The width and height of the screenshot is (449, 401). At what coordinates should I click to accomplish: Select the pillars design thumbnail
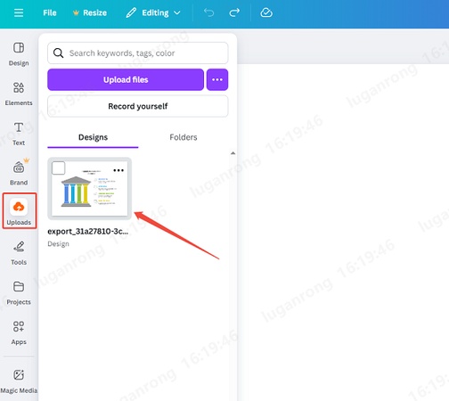[x=90, y=189]
